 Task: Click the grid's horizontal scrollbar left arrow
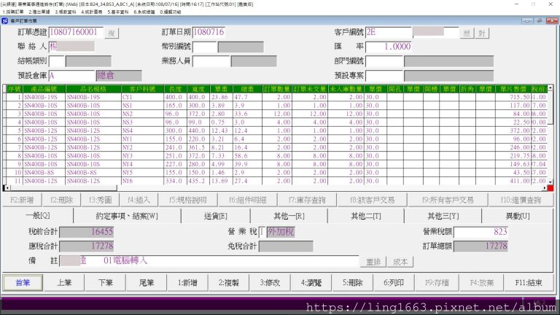(x=6, y=188)
